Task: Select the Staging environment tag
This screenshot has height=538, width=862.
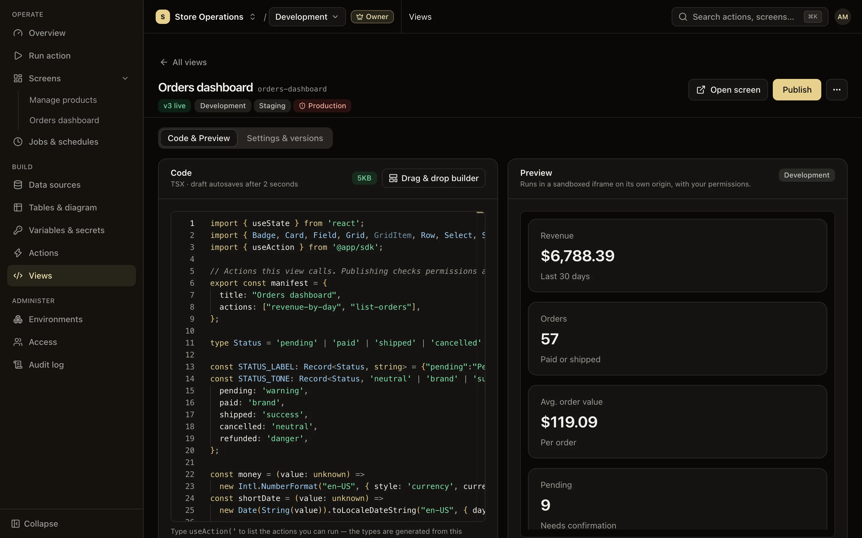Action: 272,106
